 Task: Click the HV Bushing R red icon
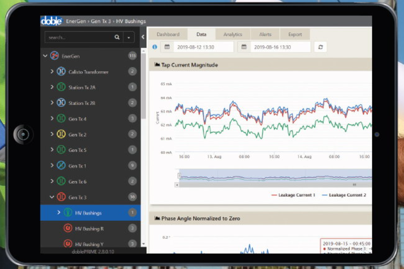click(x=68, y=229)
